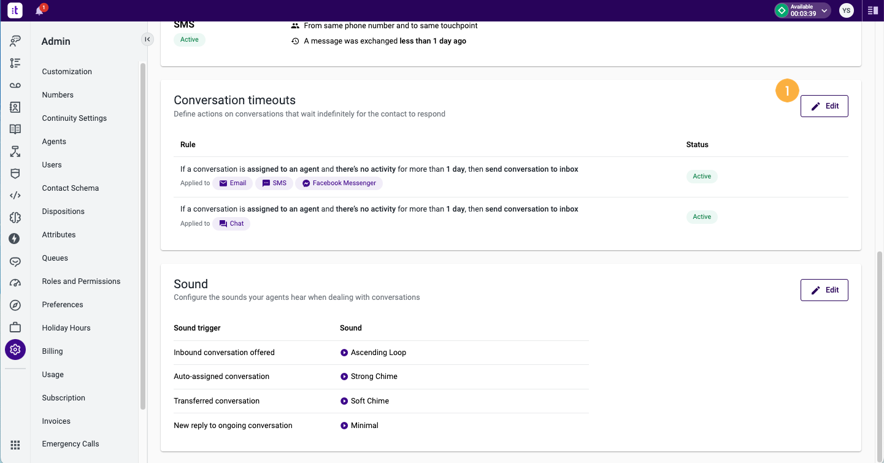Open the voicemail icon in sidebar
The height and width of the screenshot is (463, 884).
coord(15,85)
